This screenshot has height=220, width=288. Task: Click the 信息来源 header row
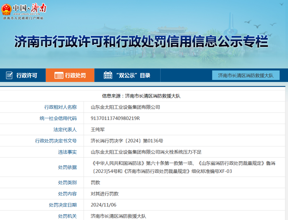141,96
